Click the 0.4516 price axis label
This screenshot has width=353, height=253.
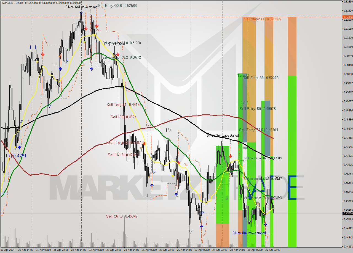tap(348, 219)
